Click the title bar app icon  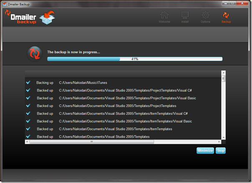[5, 4]
